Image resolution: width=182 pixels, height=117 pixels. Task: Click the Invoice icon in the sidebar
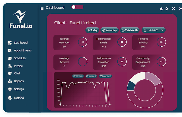click(10, 66)
